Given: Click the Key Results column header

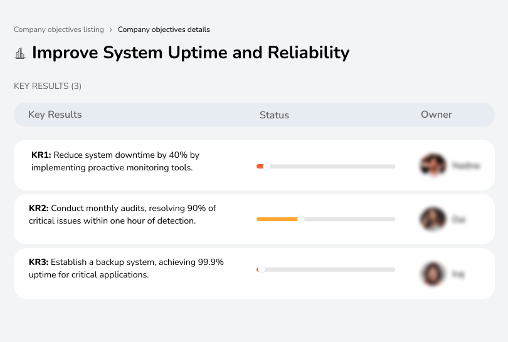Looking at the screenshot, I should 55,115.
